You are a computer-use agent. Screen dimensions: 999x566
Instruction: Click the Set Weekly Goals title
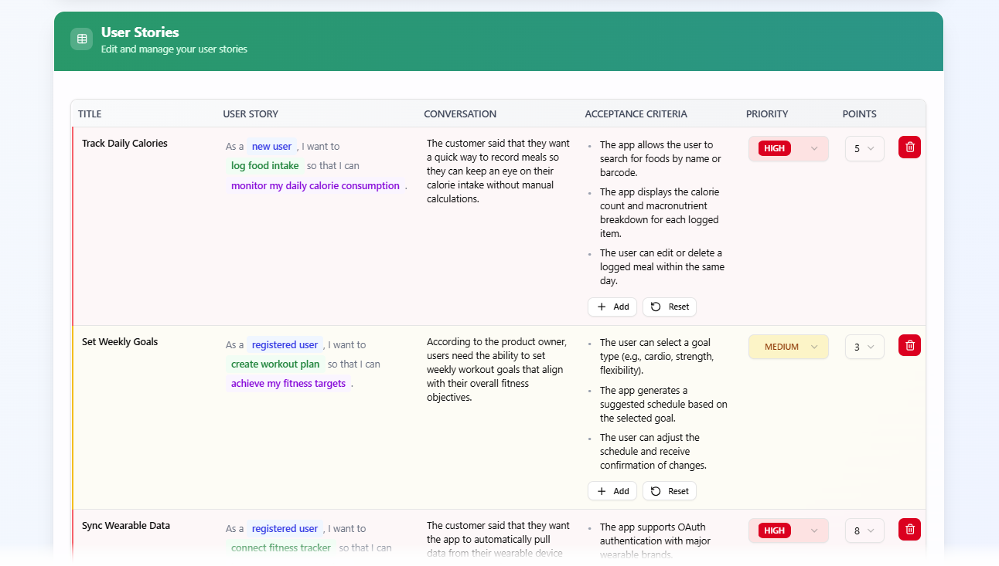120,342
